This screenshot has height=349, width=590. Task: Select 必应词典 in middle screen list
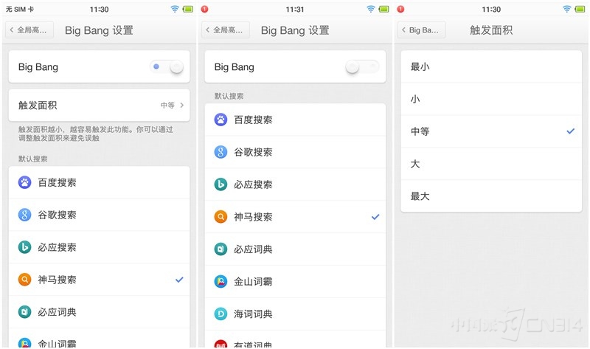coord(295,249)
